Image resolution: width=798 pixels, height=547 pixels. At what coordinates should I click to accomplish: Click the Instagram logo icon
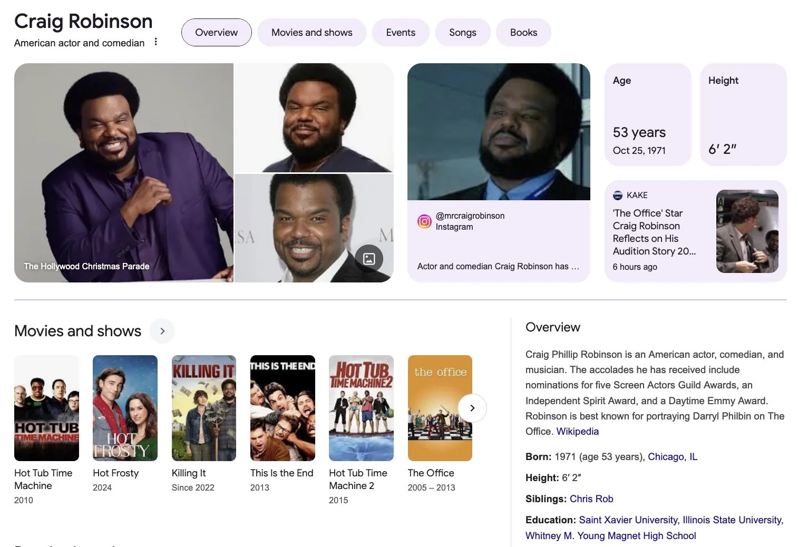coord(424,221)
